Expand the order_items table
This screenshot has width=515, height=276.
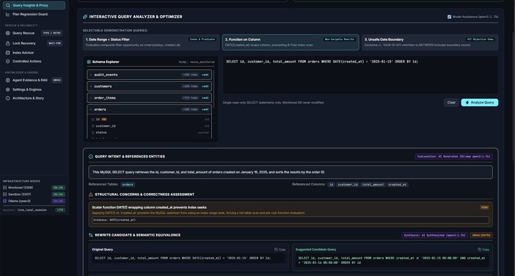(91, 98)
